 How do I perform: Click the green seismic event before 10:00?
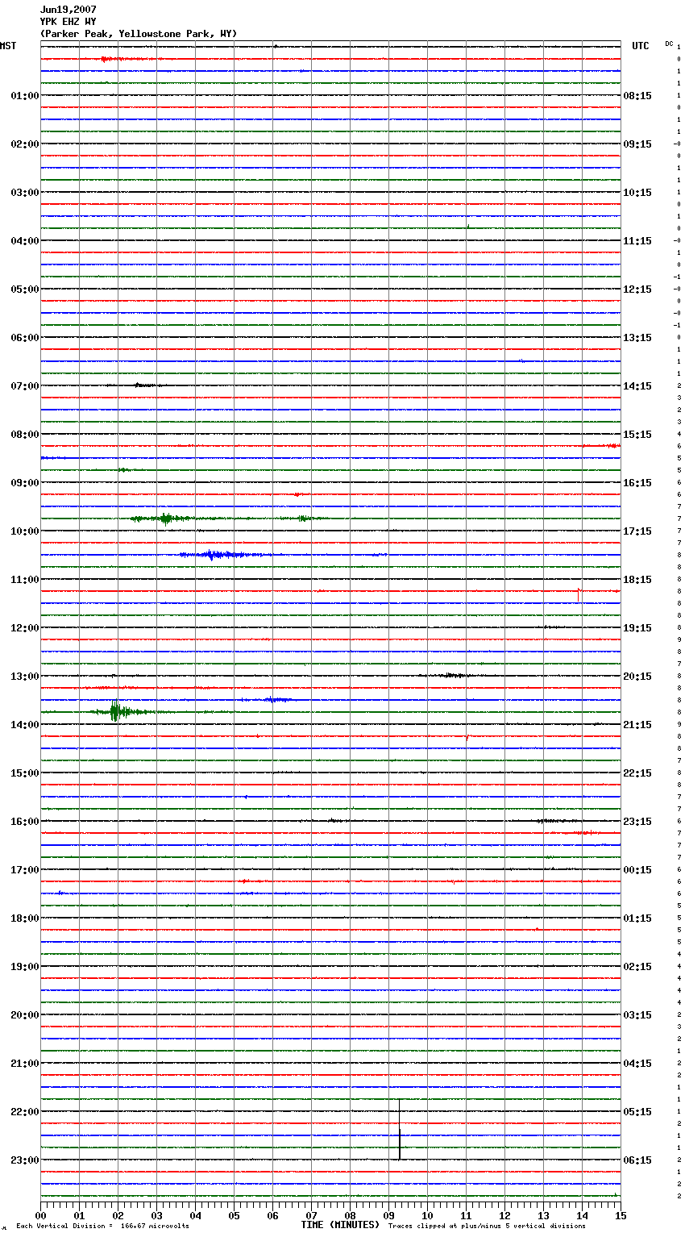tap(165, 519)
